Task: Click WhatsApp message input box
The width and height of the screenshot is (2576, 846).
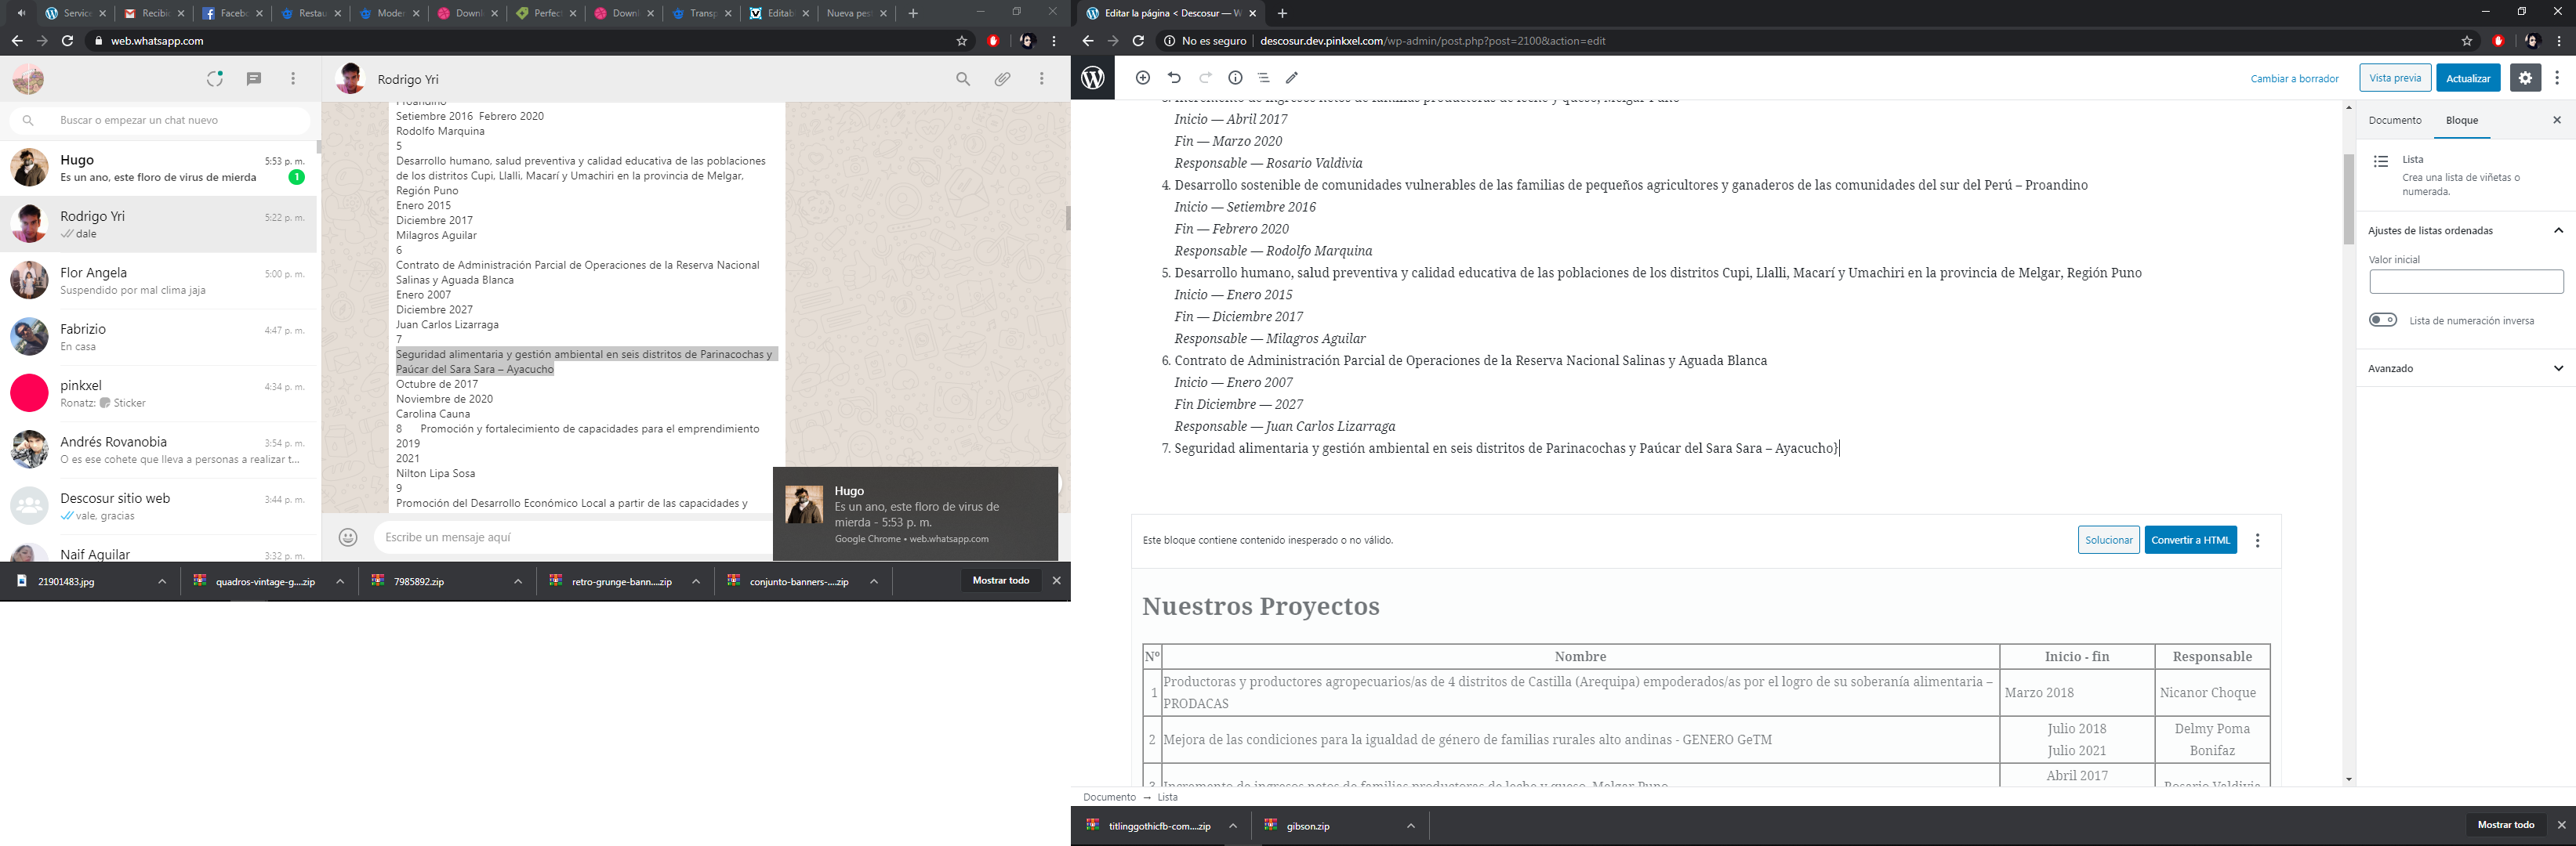Action: (x=575, y=537)
